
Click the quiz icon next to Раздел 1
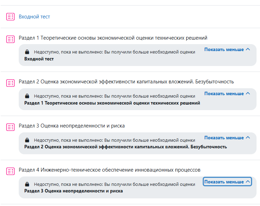(10, 39)
